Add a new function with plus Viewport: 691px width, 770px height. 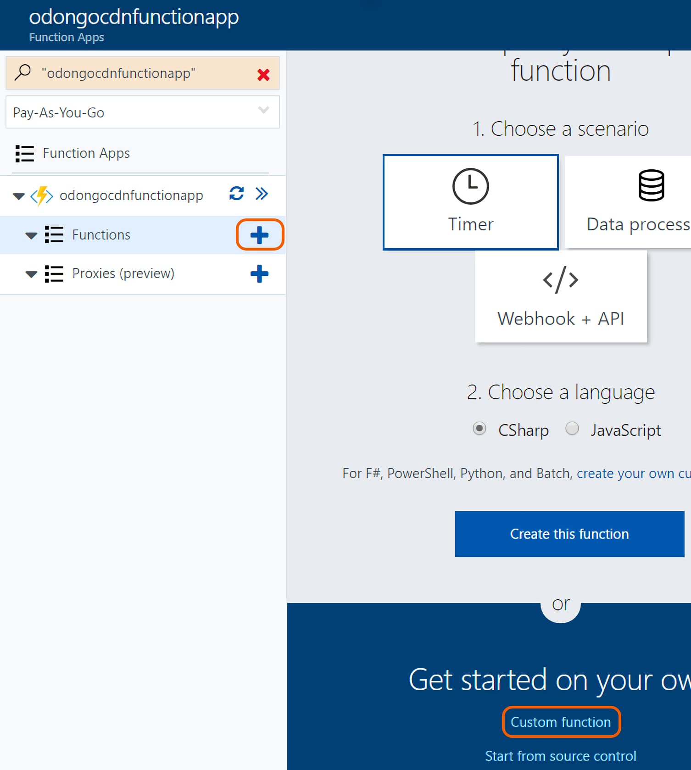[260, 235]
